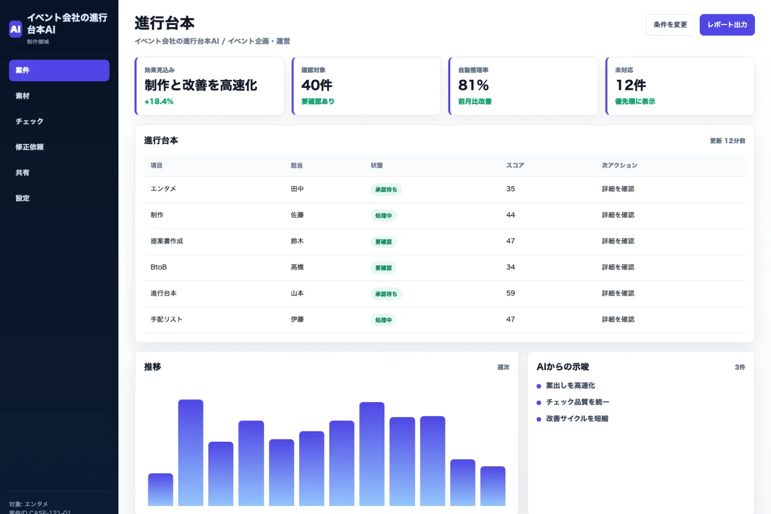Open 共有 in the sidebar
The image size is (771, 514).
59,172
